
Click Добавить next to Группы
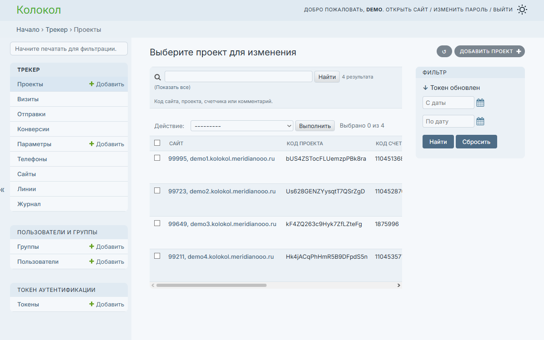(x=106, y=247)
